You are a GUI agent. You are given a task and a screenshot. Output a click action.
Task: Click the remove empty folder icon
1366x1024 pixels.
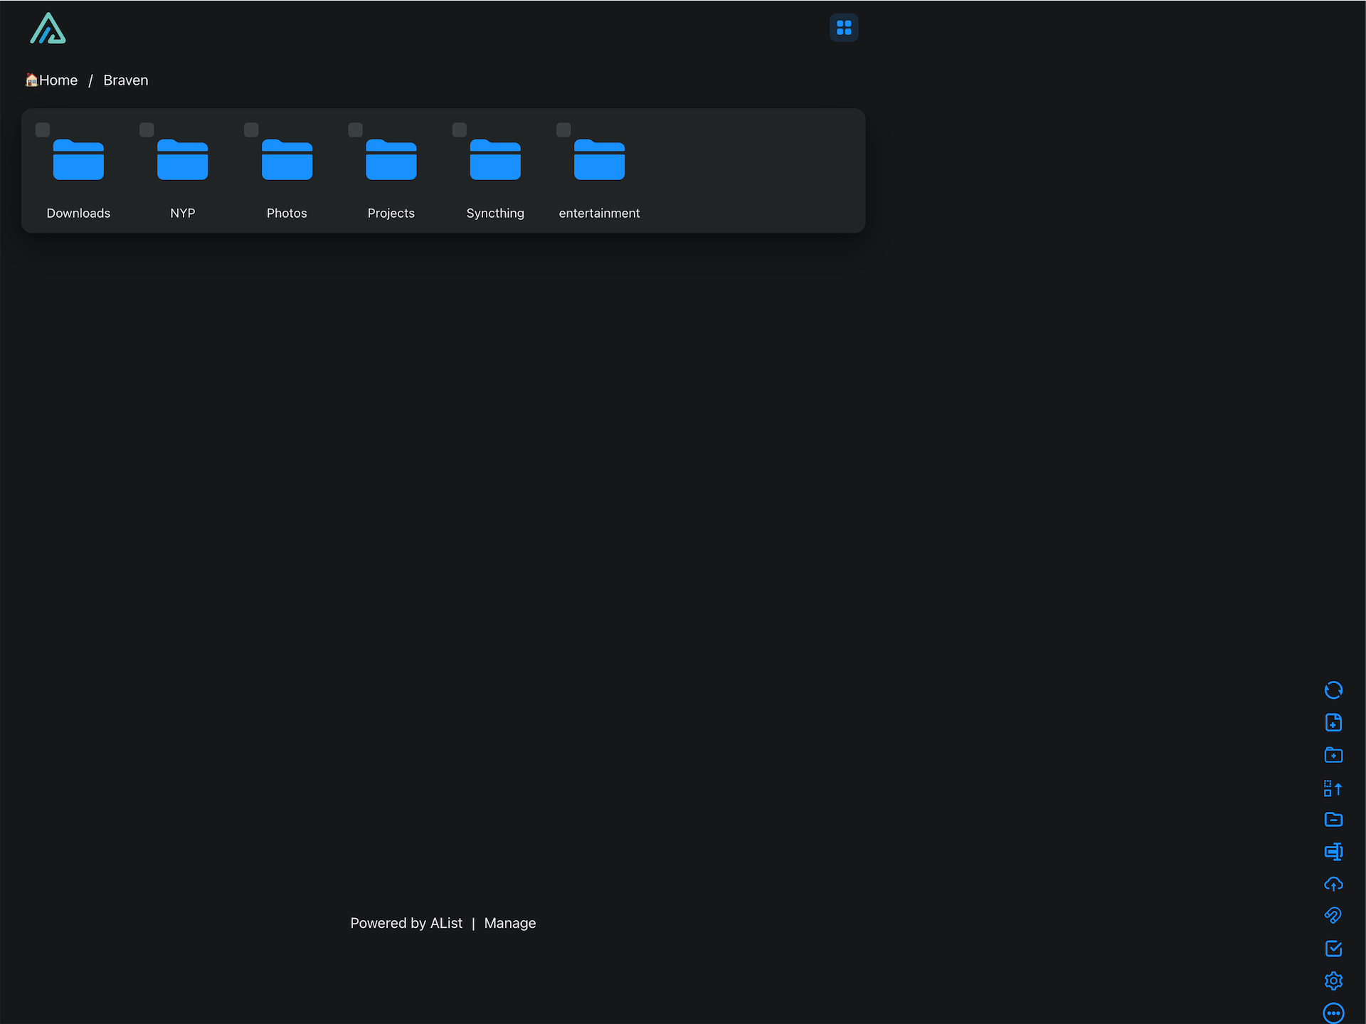pos(1333,819)
